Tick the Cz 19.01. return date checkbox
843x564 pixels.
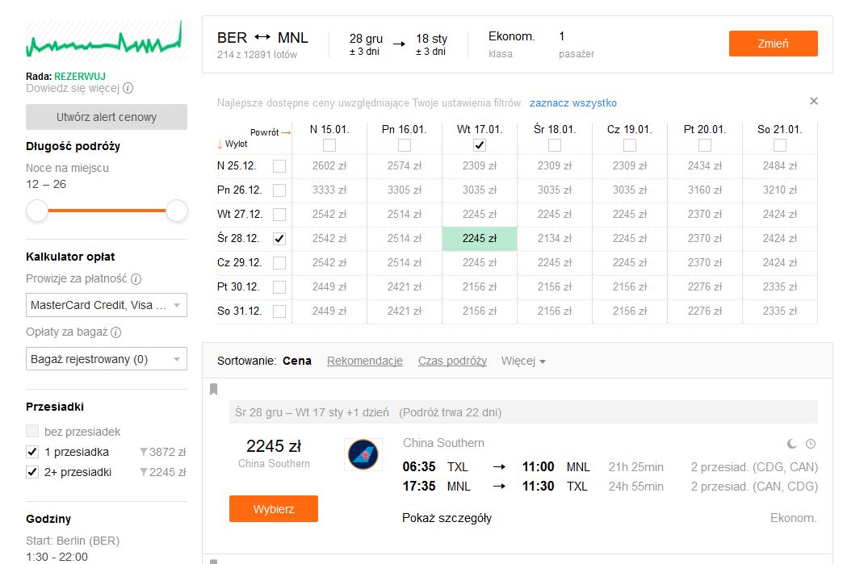click(630, 145)
